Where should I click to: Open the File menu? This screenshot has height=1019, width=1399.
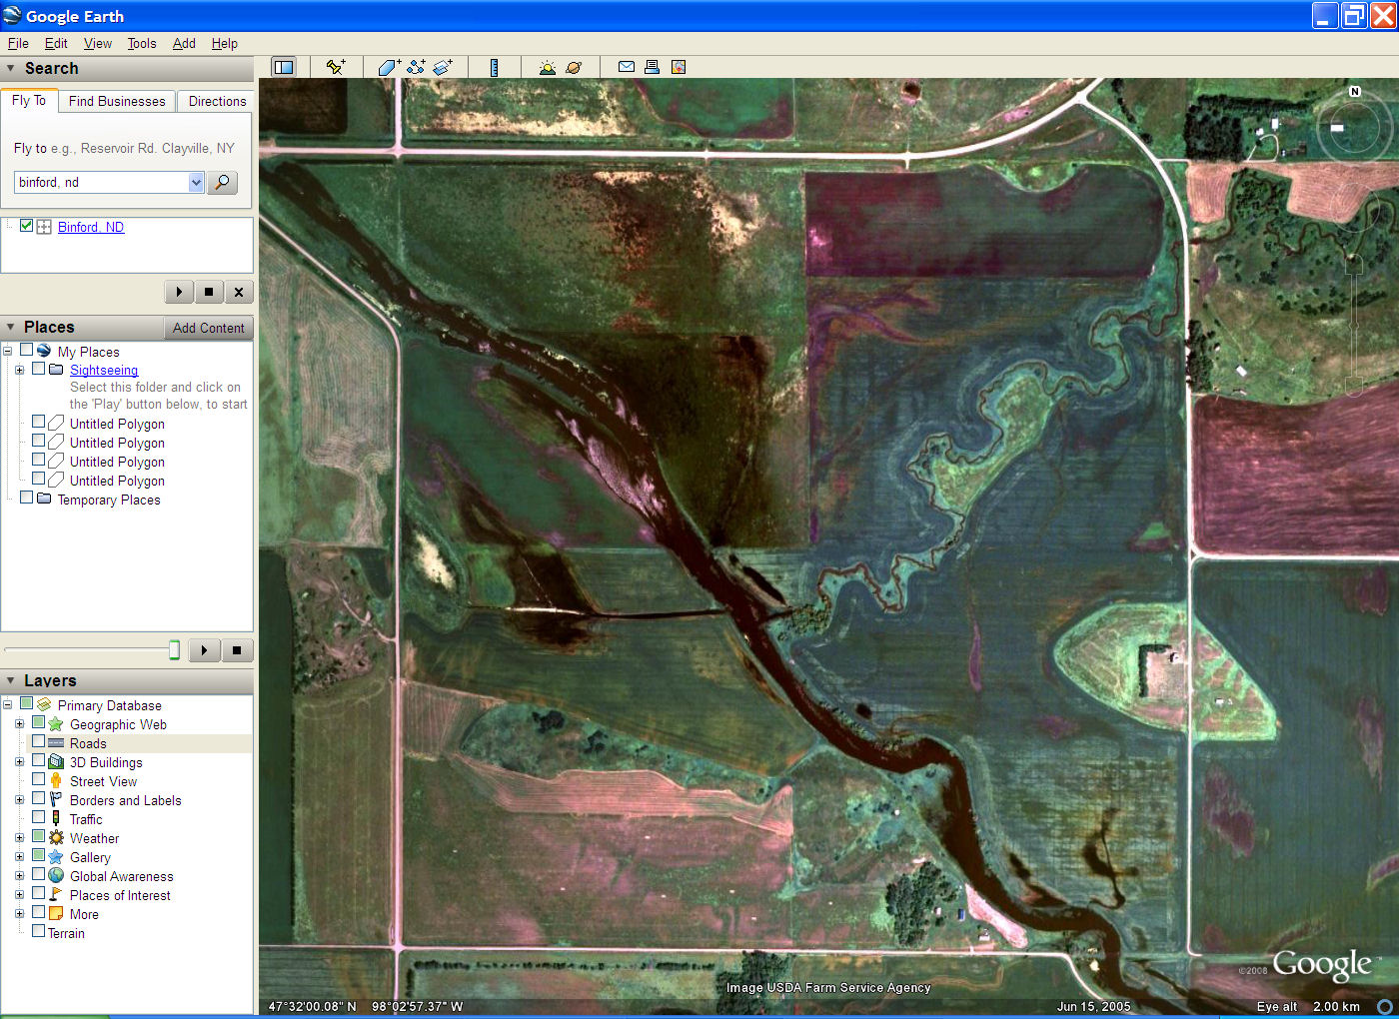pyautogui.click(x=18, y=43)
